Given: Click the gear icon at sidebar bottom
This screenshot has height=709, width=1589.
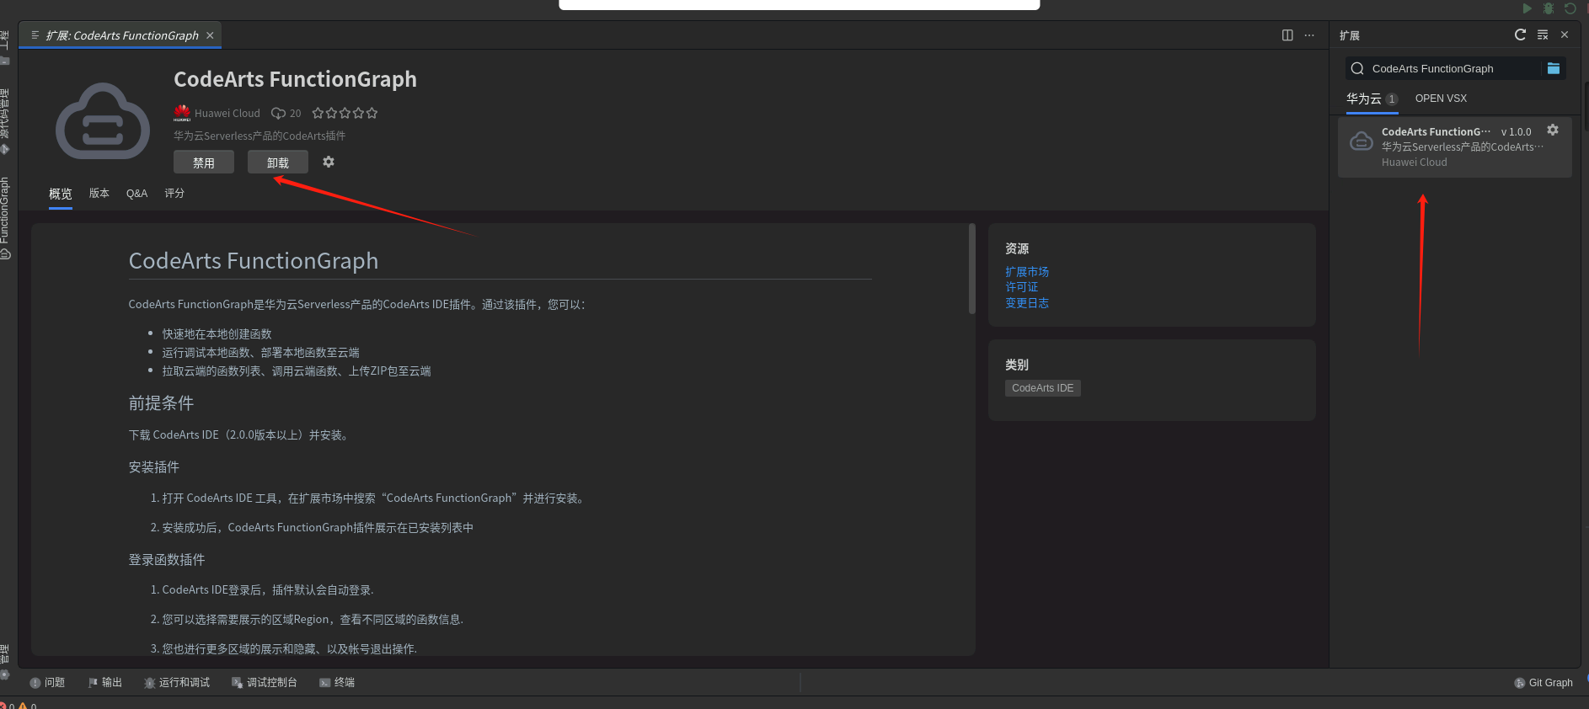Looking at the screenshot, I should click(4, 674).
